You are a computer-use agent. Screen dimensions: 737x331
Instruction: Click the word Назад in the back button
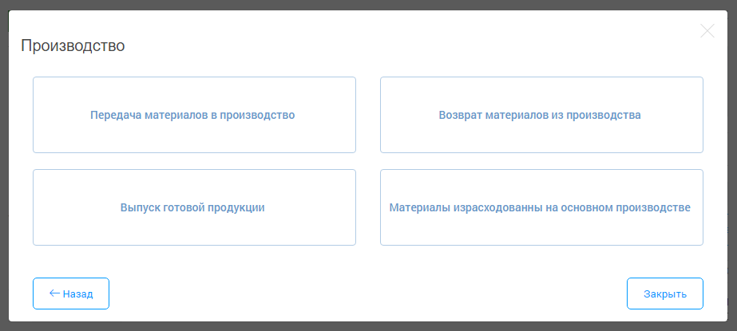pyautogui.click(x=78, y=294)
